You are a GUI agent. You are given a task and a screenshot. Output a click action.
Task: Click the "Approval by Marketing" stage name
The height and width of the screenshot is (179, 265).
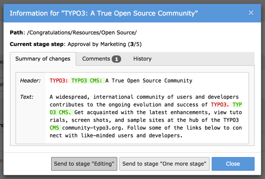[x=96, y=44]
